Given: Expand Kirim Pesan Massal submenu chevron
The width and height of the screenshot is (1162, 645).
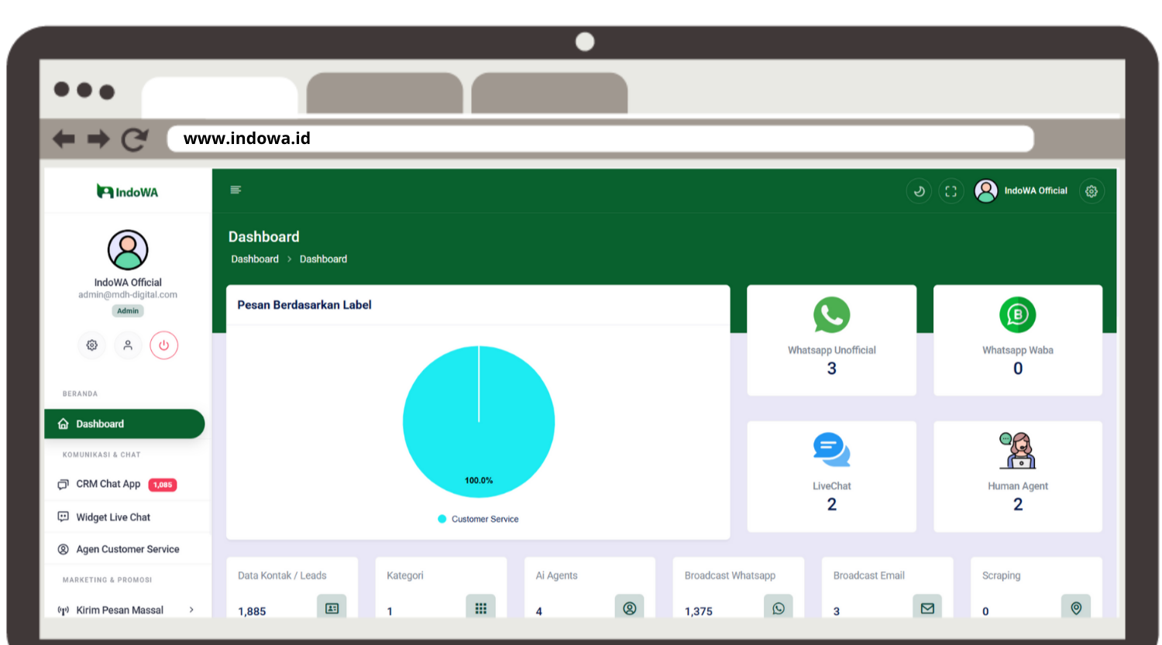Looking at the screenshot, I should (191, 609).
